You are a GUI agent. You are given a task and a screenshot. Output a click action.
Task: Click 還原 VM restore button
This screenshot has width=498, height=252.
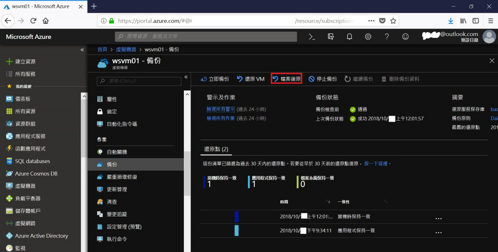click(250, 79)
